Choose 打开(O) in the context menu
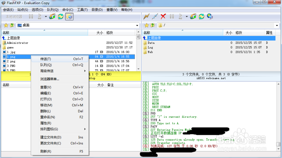This screenshot has width=282, height=158. point(60,99)
